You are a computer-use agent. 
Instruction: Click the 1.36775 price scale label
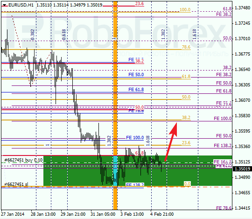tap(243, 54)
